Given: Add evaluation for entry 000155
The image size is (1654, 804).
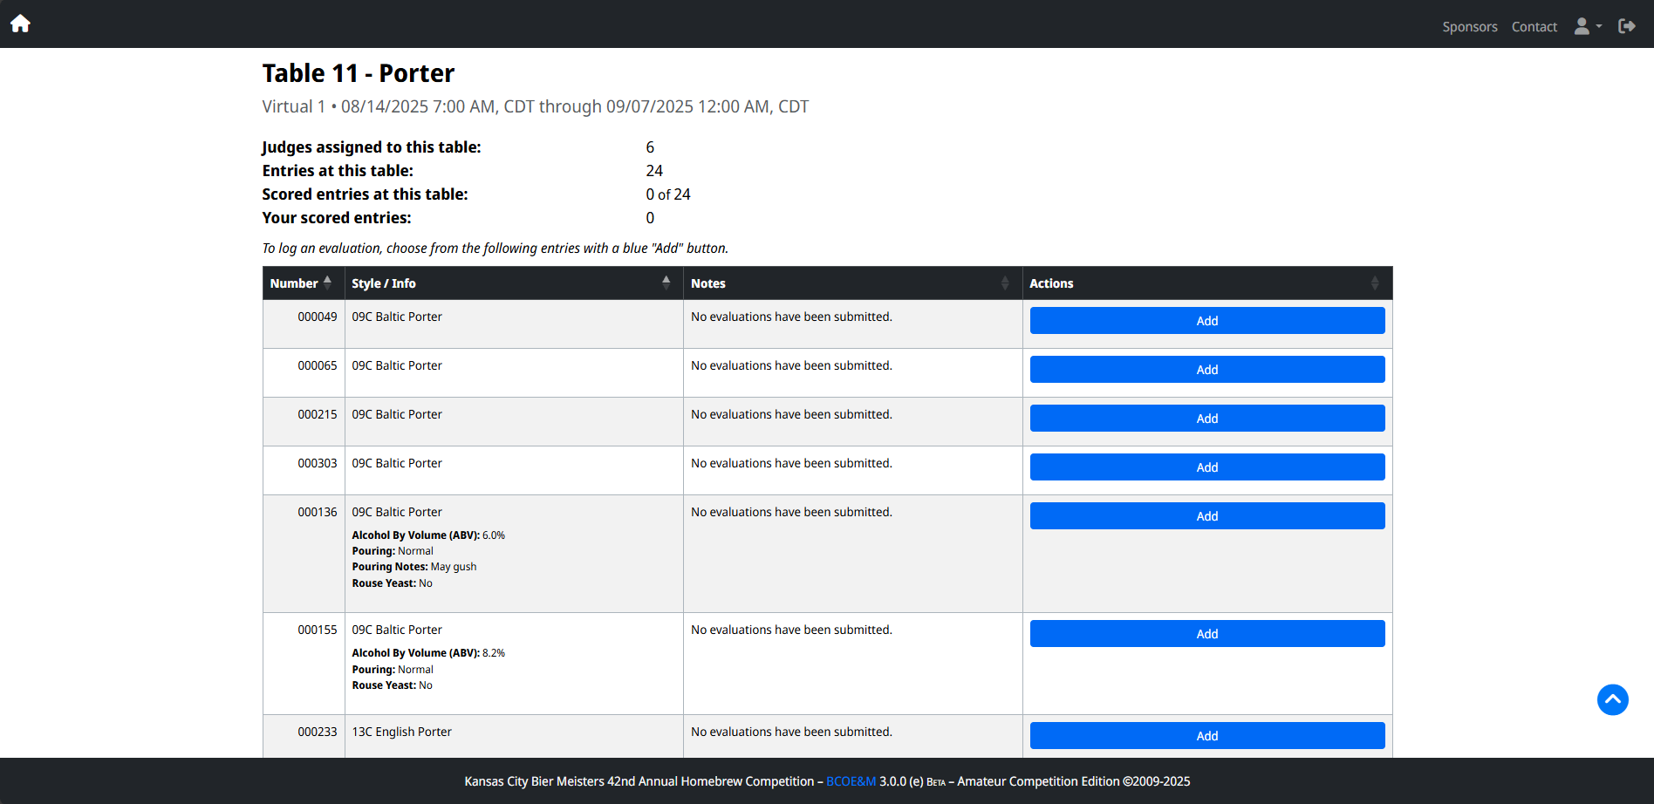Looking at the screenshot, I should click(1206, 634).
